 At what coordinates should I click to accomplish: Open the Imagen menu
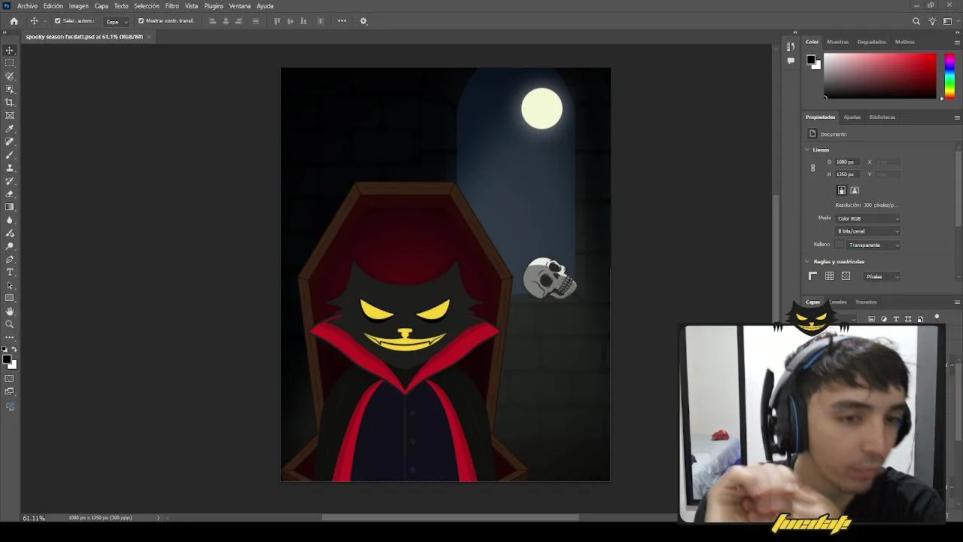(79, 6)
